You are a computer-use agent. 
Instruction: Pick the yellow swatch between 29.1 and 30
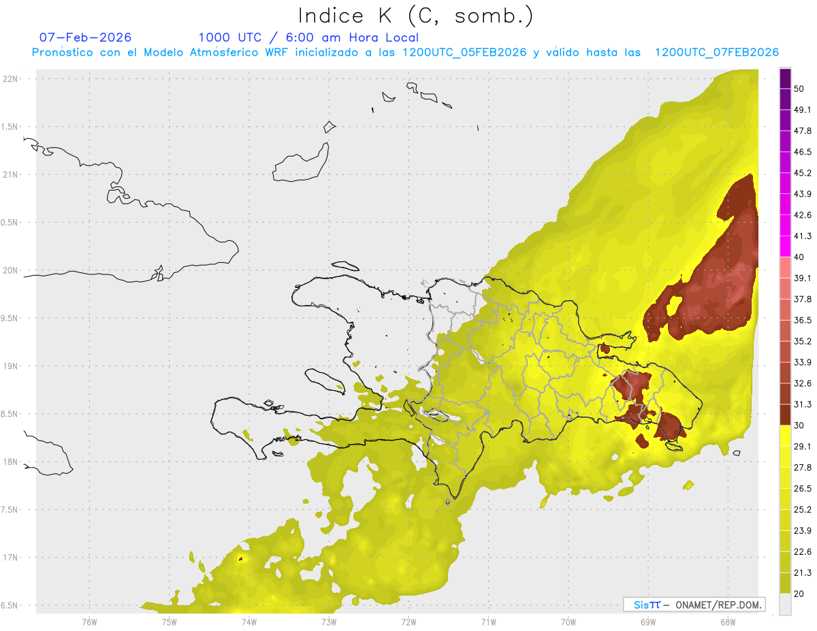pos(785,436)
